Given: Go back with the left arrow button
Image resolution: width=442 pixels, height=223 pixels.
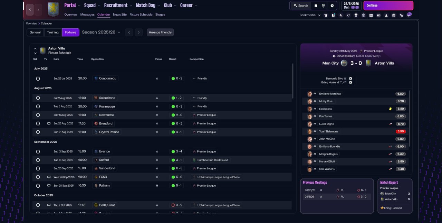Looking at the screenshot, I should point(30,9).
